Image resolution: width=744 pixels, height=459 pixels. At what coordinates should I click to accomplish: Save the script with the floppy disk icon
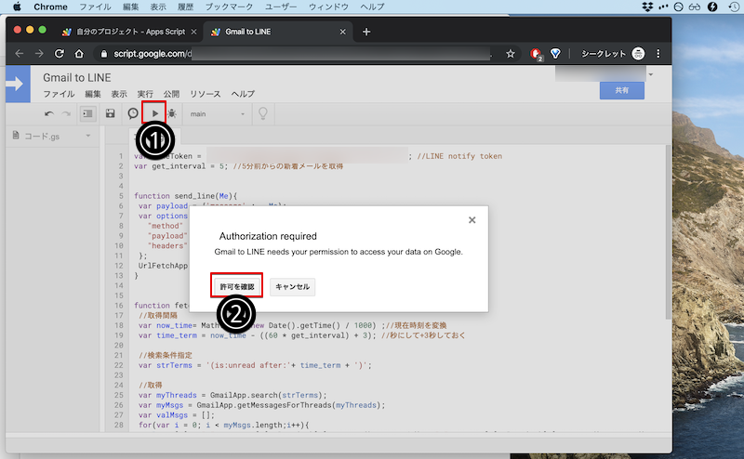111,113
